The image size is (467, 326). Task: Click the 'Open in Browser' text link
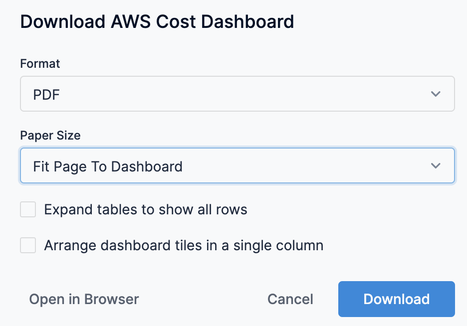pos(84,299)
